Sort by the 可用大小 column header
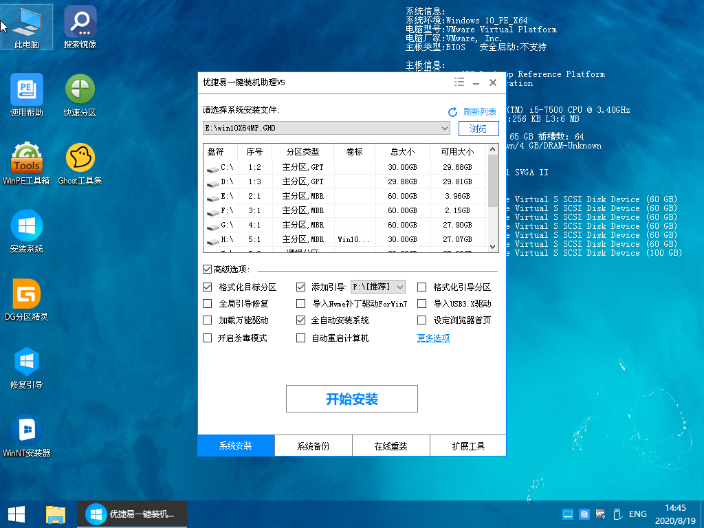The image size is (704, 528). [x=457, y=152]
